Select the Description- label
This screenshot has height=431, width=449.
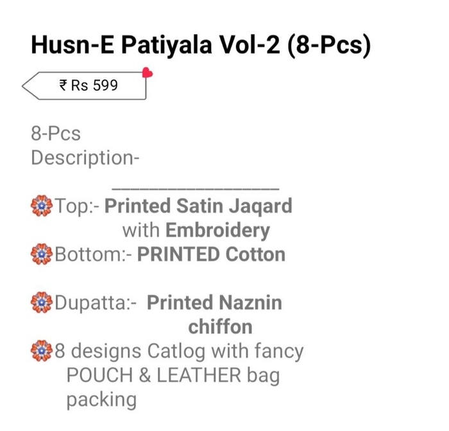[85, 158]
